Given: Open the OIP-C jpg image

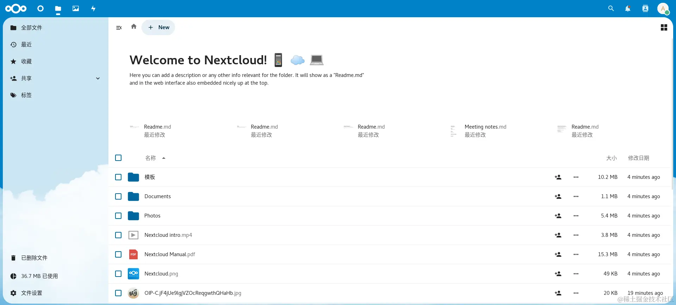Looking at the screenshot, I should point(193,293).
